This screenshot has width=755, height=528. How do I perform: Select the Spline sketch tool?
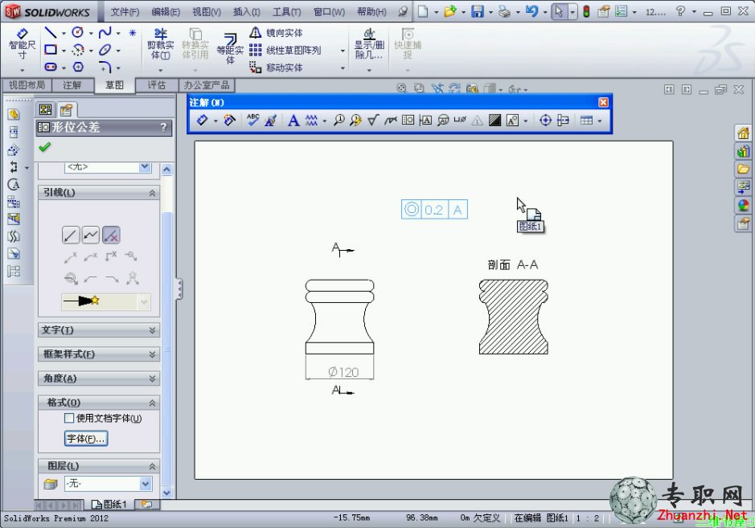click(105, 32)
